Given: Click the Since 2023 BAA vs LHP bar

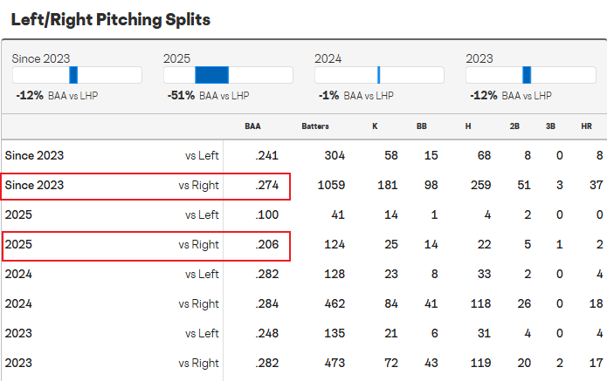Looking at the screenshot, I should [77, 75].
